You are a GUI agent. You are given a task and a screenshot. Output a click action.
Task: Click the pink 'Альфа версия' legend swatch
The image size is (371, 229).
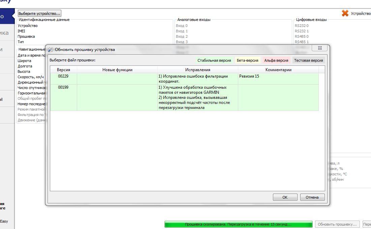pos(276,60)
